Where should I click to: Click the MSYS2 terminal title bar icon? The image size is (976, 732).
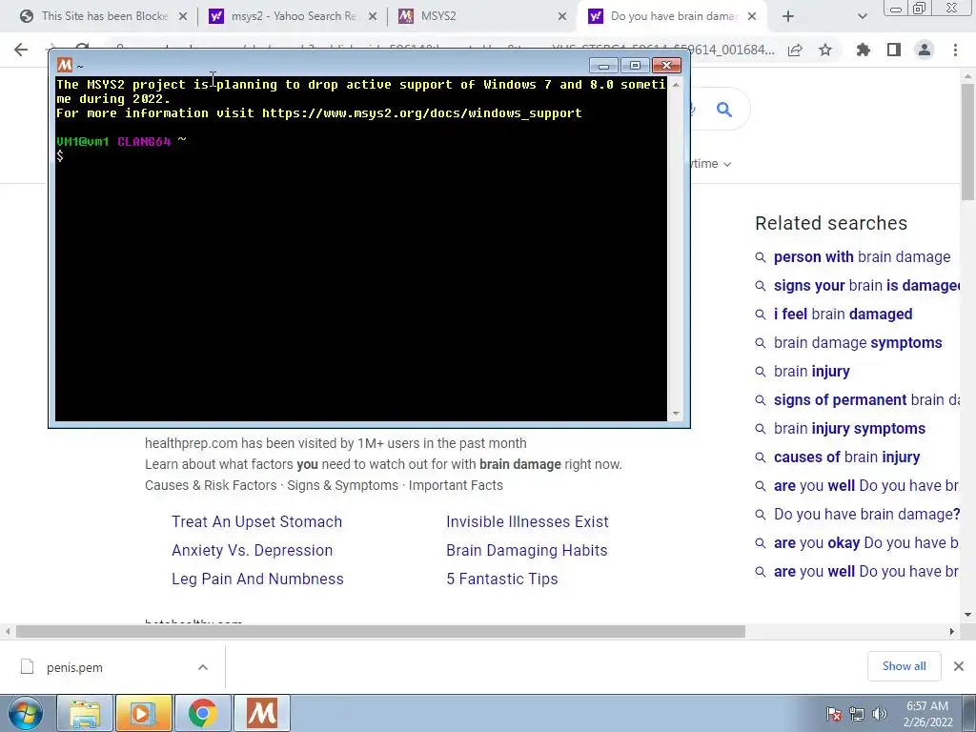pos(65,66)
